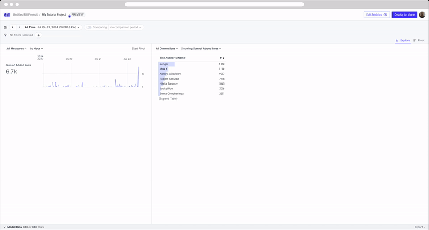Open the user avatar menu
This screenshot has height=230, width=429.
(422, 15)
